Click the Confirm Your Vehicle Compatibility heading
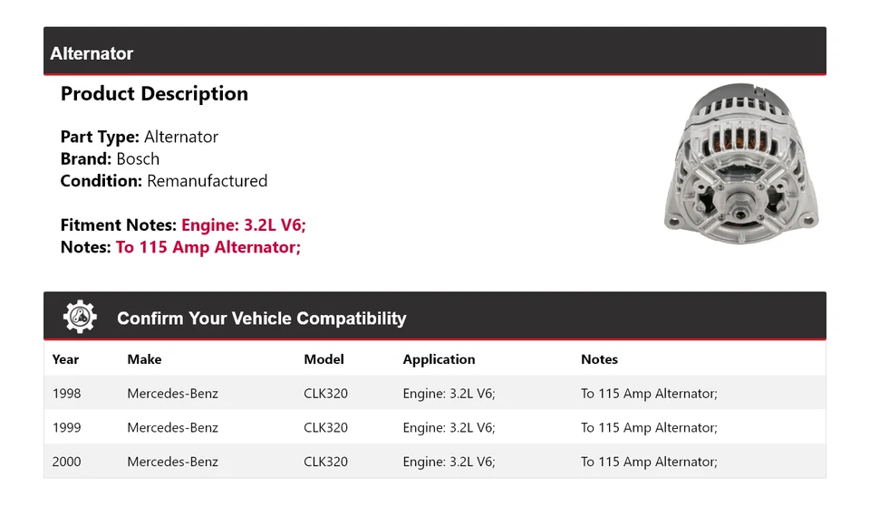The height and width of the screenshot is (505, 870). (x=261, y=319)
